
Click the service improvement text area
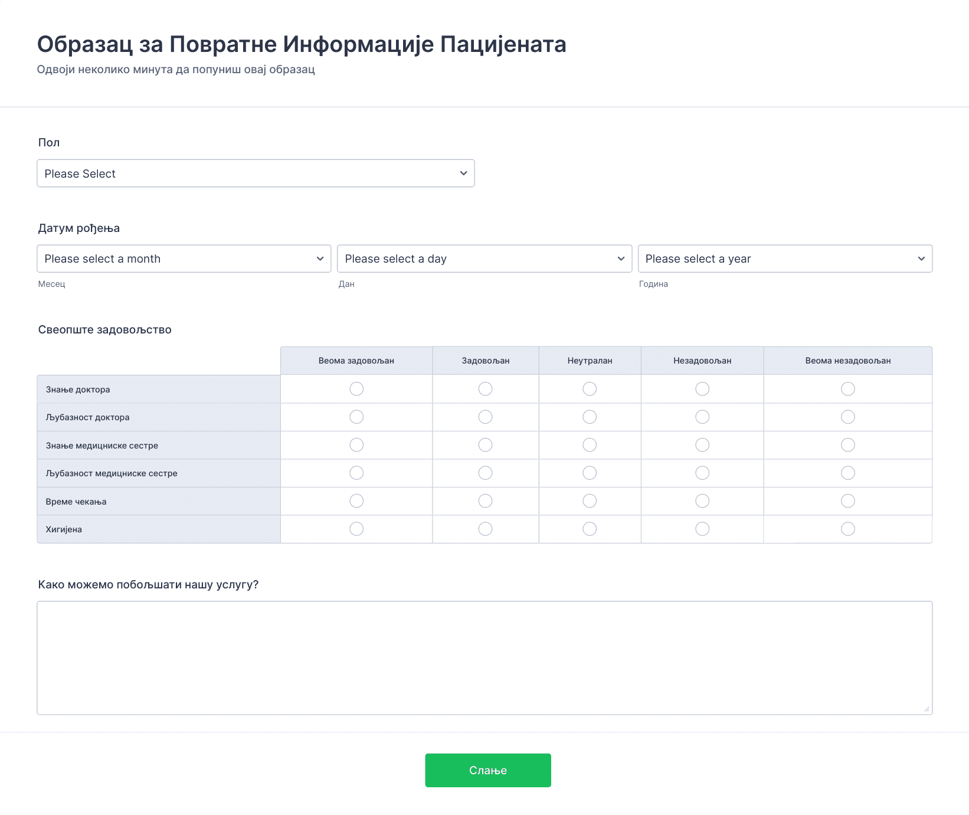pos(484,658)
